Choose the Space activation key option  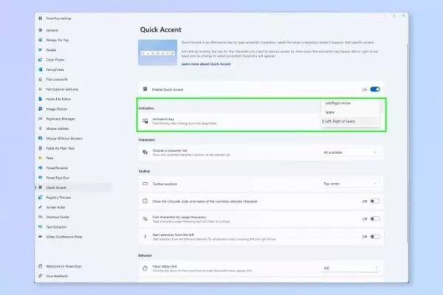click(350, 112)
